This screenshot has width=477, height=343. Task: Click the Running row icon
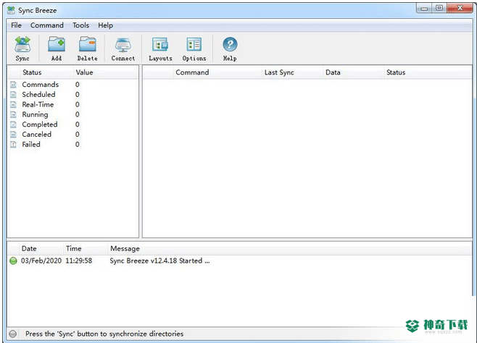tap(13, 115)
